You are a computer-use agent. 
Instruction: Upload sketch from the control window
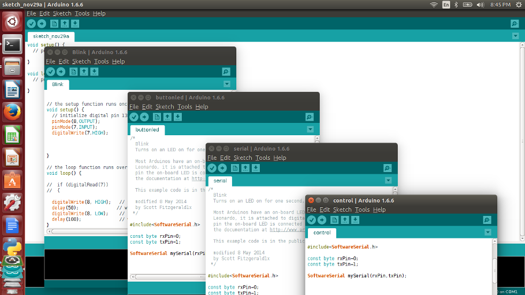pos(322,220)
